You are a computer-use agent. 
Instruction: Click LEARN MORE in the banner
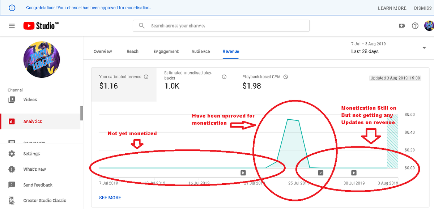pyautogui.click(x=392, y=8)
